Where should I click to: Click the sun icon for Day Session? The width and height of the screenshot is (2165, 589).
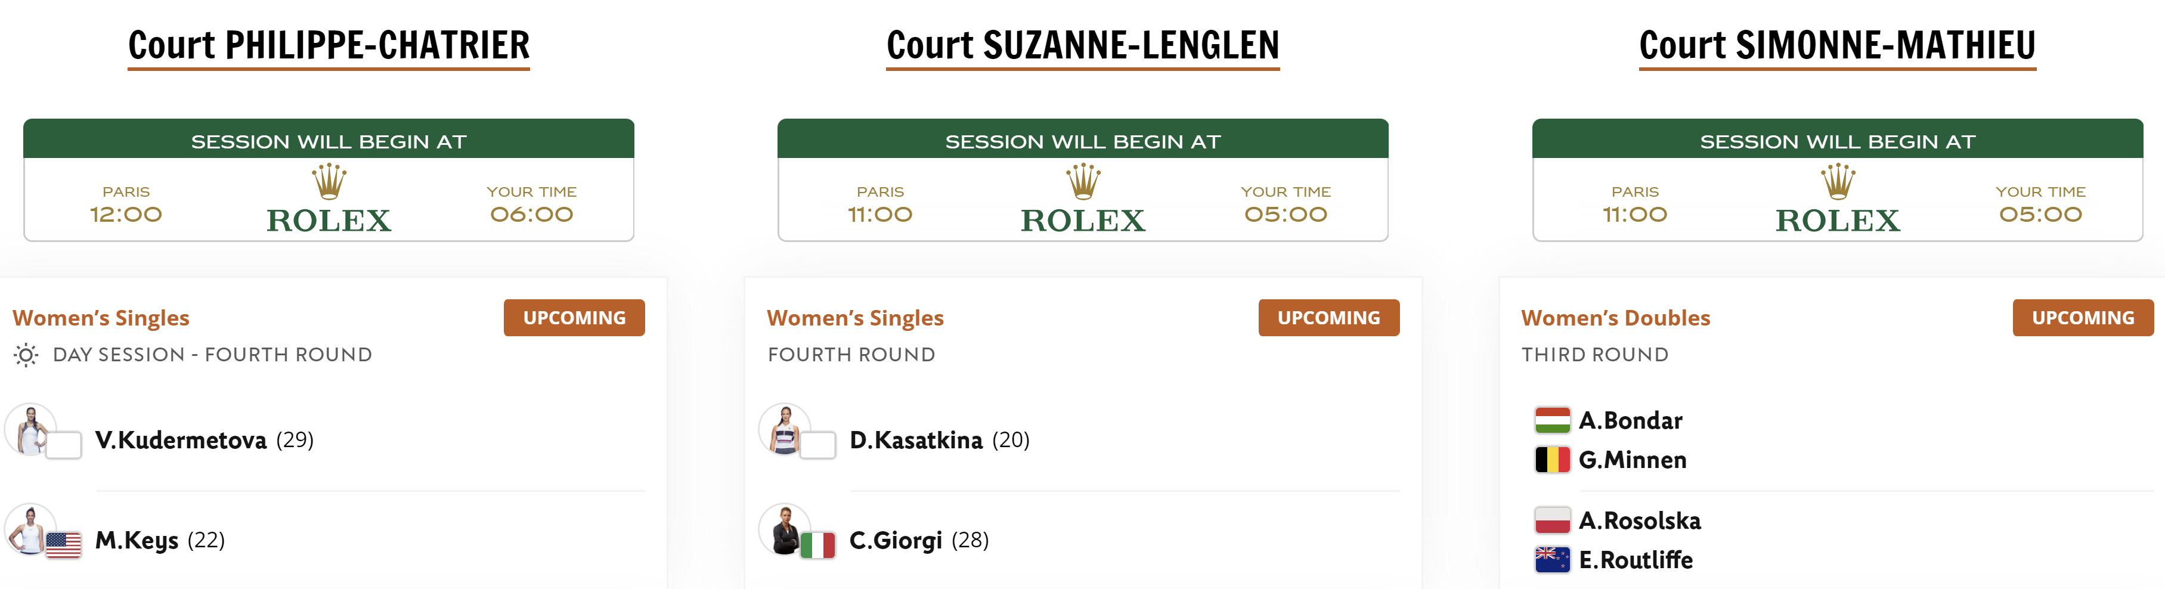pyautogui.click(x=26, y=355)
